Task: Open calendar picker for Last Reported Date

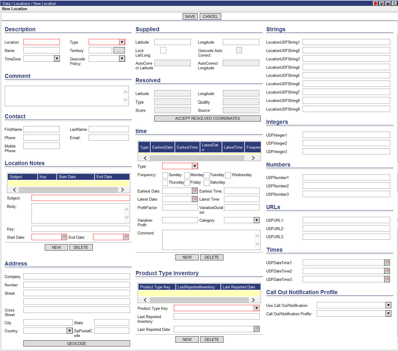Action: [x=257, y=329]
